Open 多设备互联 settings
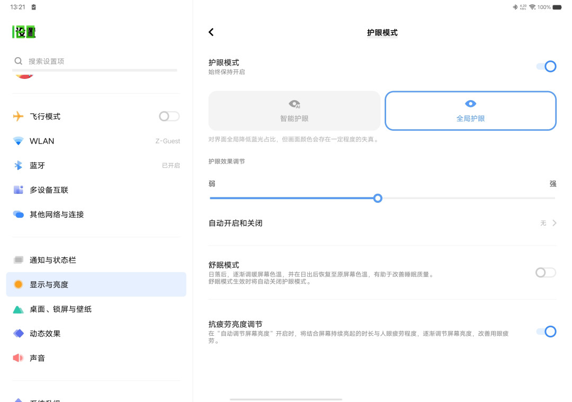572x402 pixels. (96, 190)
